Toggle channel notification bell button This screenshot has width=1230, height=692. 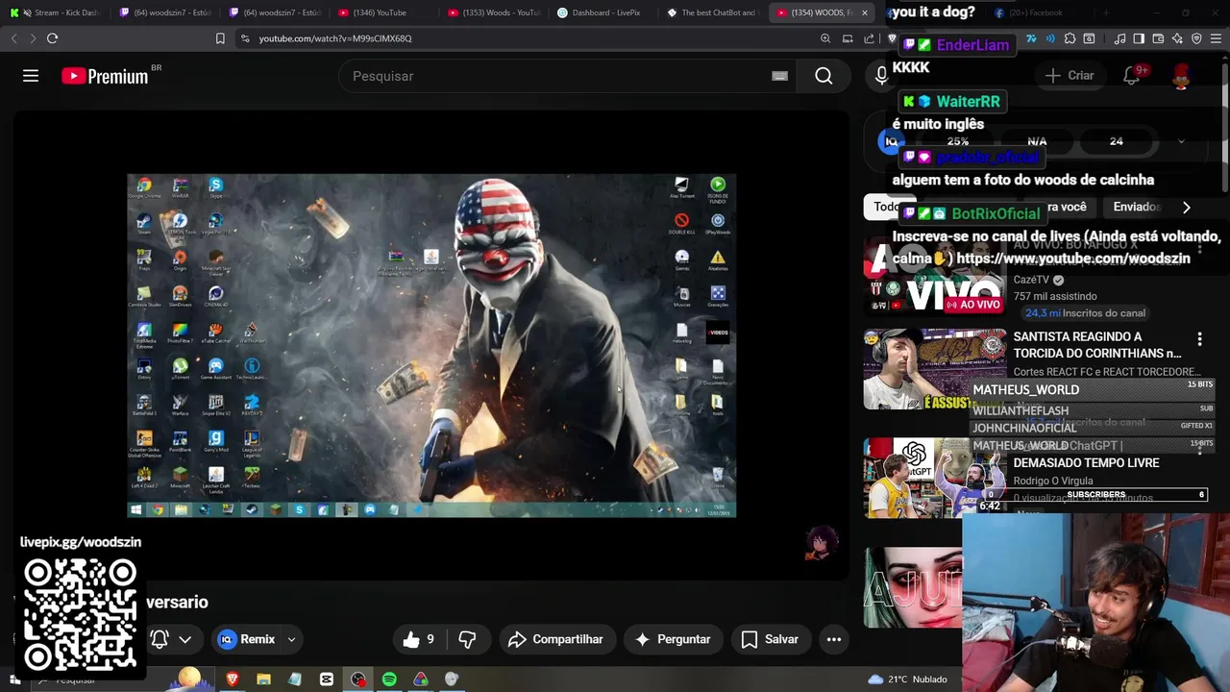coord(160,639)
